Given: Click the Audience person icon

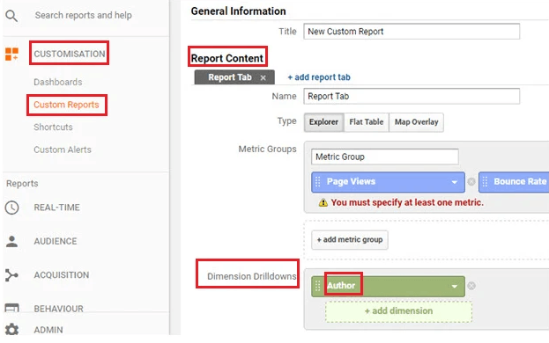Looking at the screenshot, I should 12,241.
